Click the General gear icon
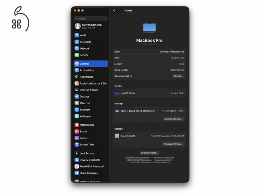Image resolution: width=260 pixels, height=195 pixels. click(77, 64)
